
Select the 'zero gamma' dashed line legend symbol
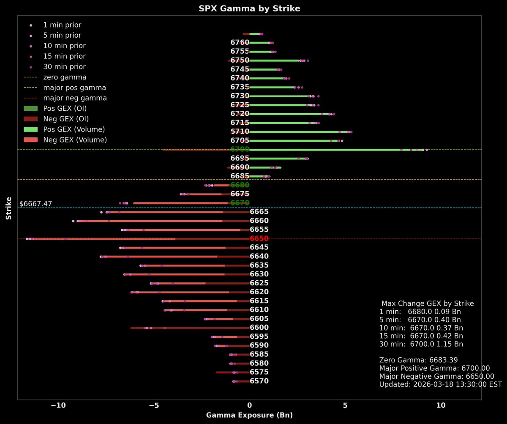click(x=30, y=77)
